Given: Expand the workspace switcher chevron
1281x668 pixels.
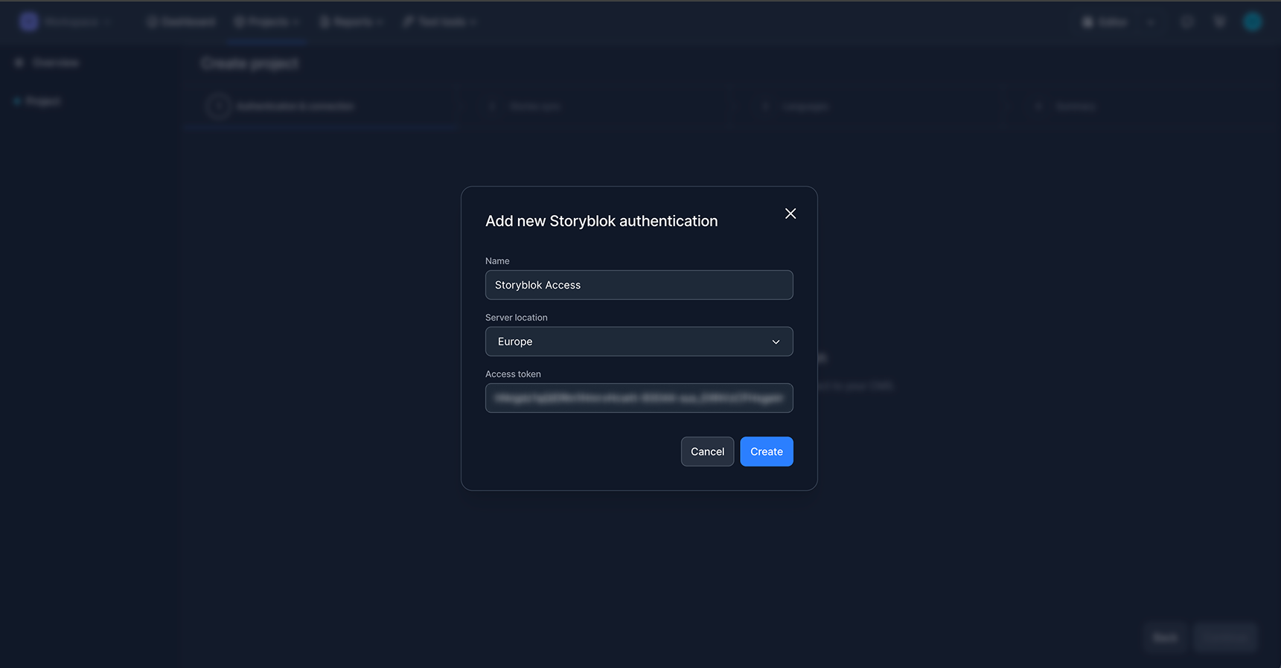Looking at the screenshot, I should tap(108, 22).
